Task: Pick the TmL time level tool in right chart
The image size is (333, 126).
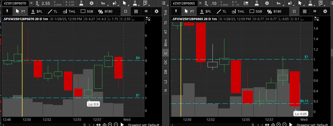Action: point(238,12)
